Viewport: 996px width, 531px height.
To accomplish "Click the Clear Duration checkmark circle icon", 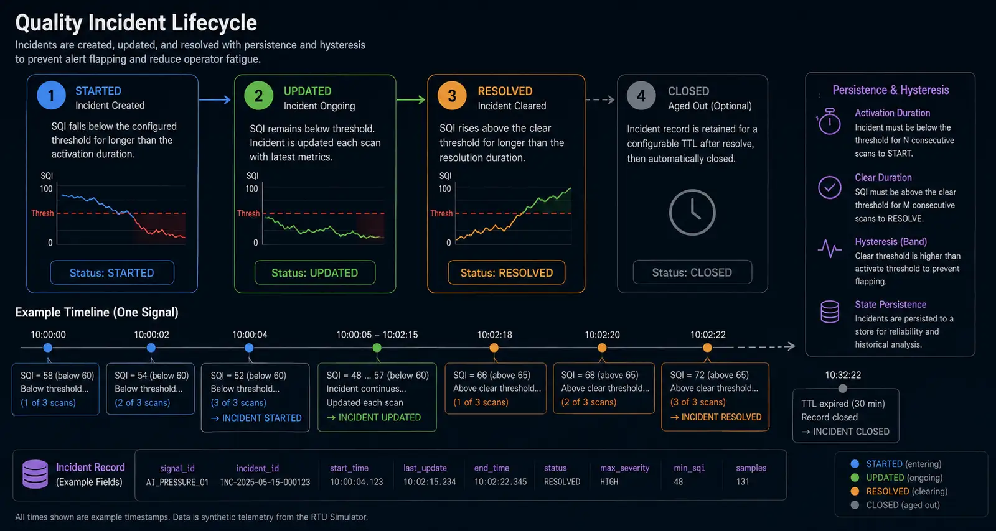I will click(x=829, y=187).
